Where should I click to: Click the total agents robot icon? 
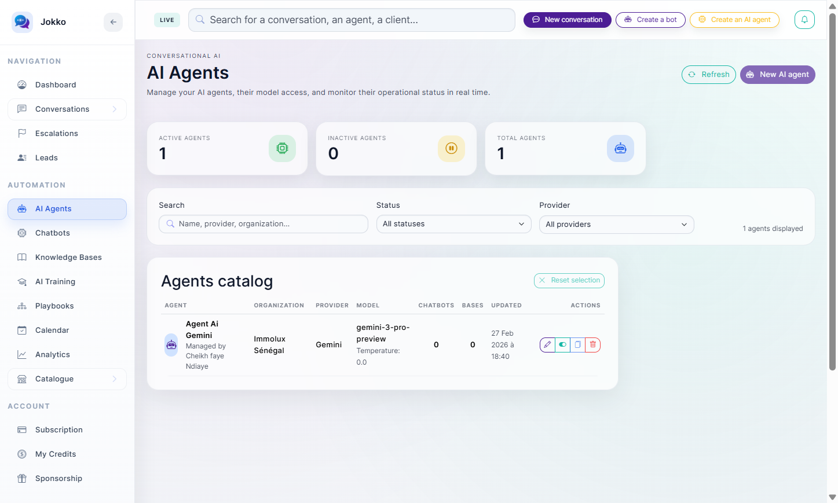click(x=620, y=148)
